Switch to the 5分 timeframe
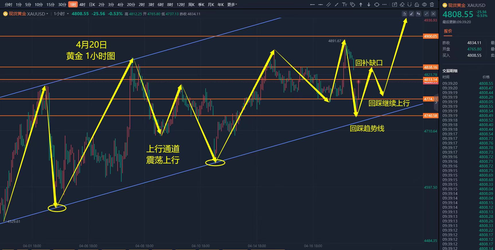The width and height of the screenshot is (495, 250). [28, 5]
